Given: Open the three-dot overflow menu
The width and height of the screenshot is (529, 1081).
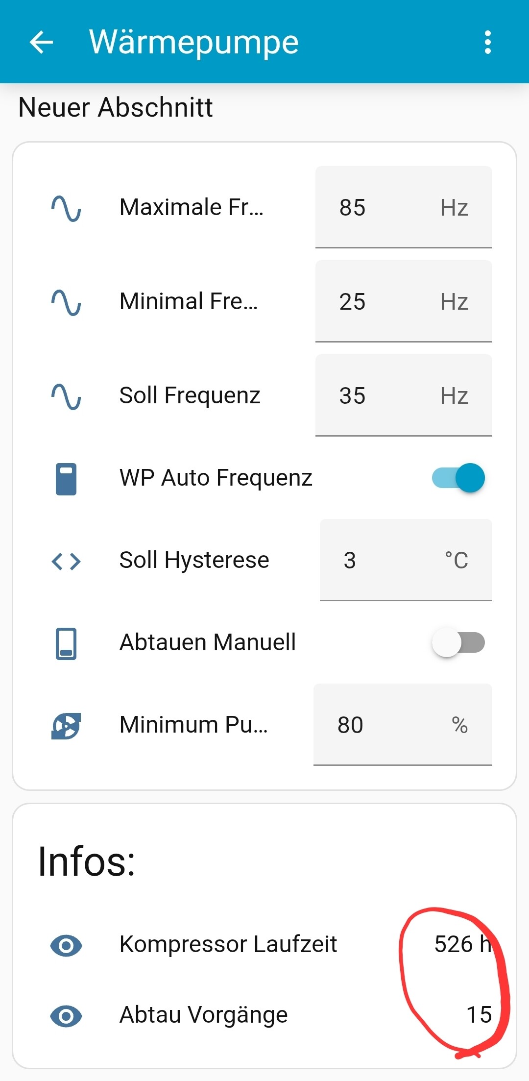Looking at the screenshot, I should click(x=487, y=42).
